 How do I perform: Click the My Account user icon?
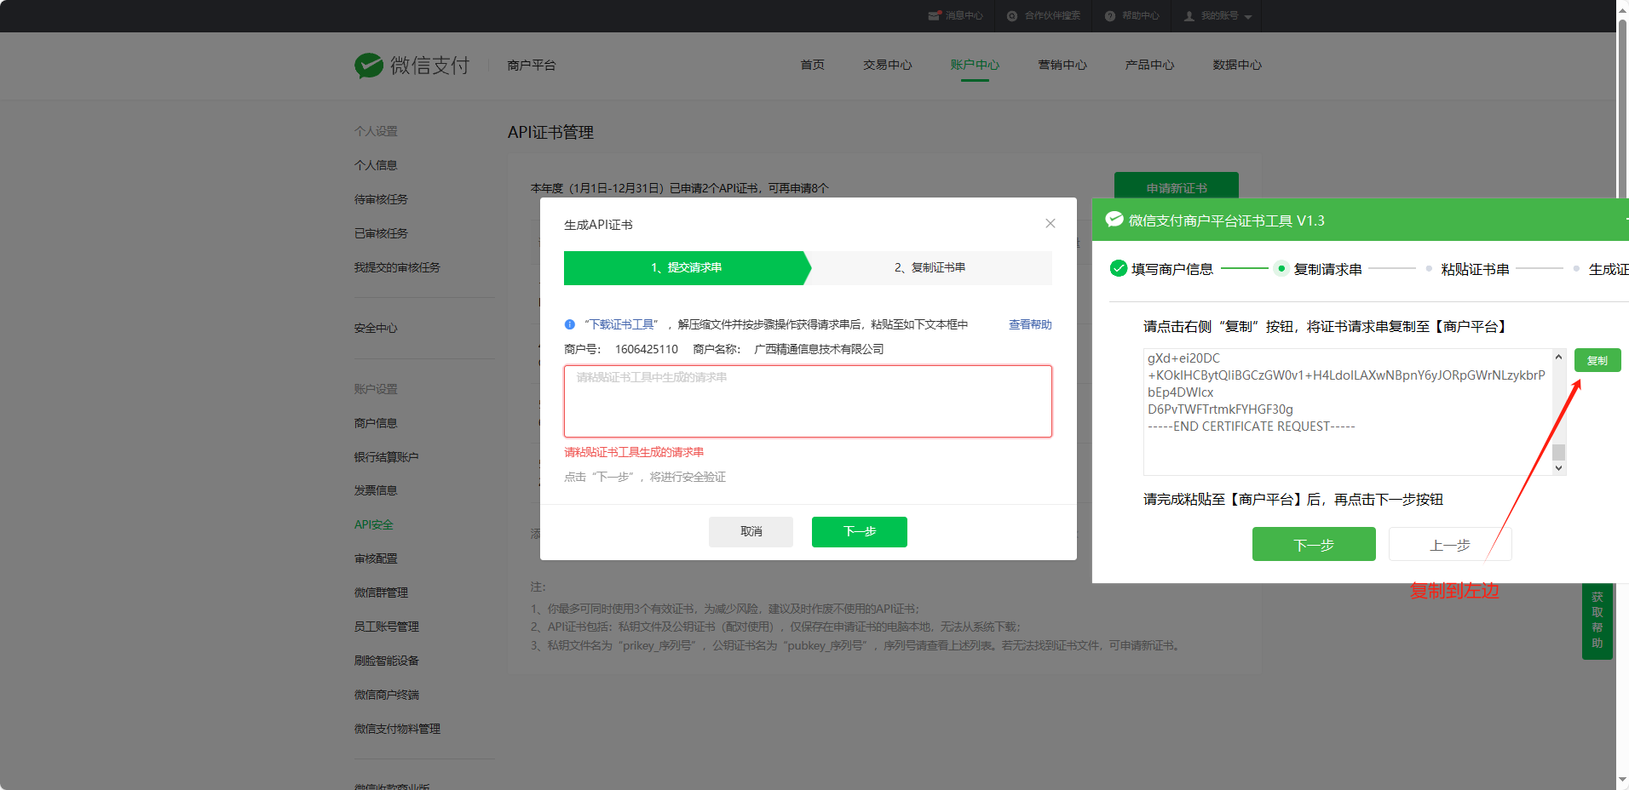point(1189,16)
